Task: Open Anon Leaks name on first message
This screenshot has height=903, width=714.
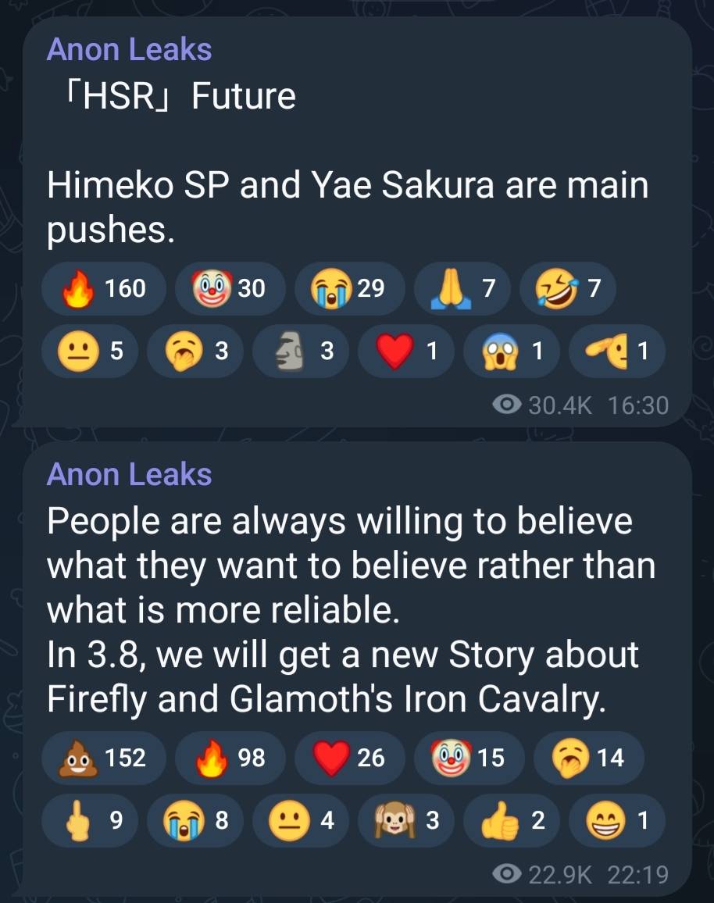Action: pyautogui.click(x=129, y=49)
